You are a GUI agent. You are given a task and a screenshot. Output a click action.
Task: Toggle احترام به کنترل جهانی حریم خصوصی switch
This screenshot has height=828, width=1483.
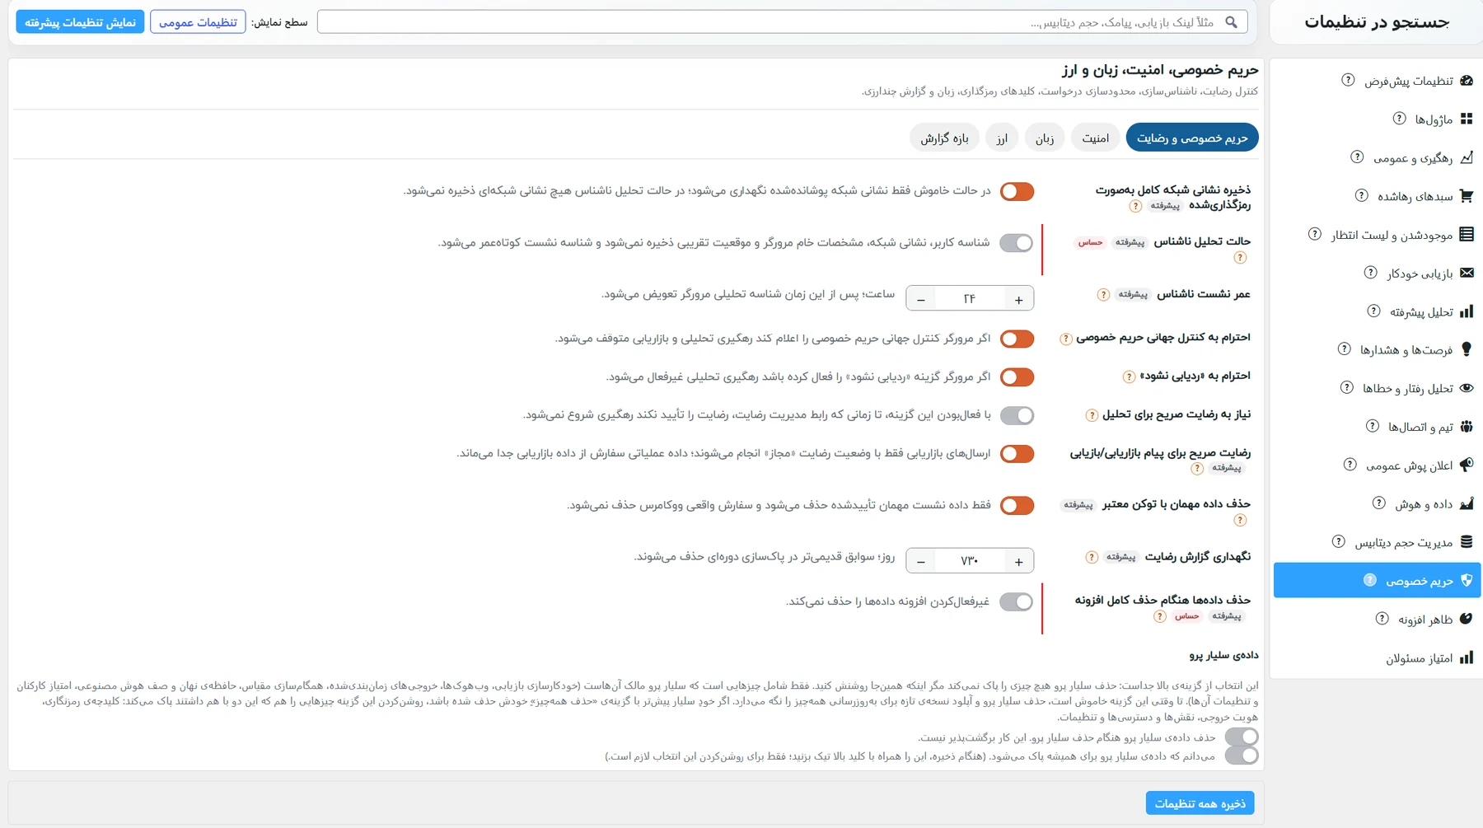pos(1017,339)
